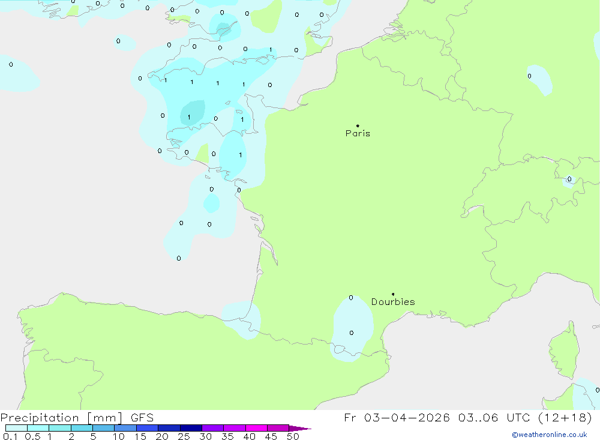Click the legend value '50'
600x440 pixels.
tap(293, 436)
